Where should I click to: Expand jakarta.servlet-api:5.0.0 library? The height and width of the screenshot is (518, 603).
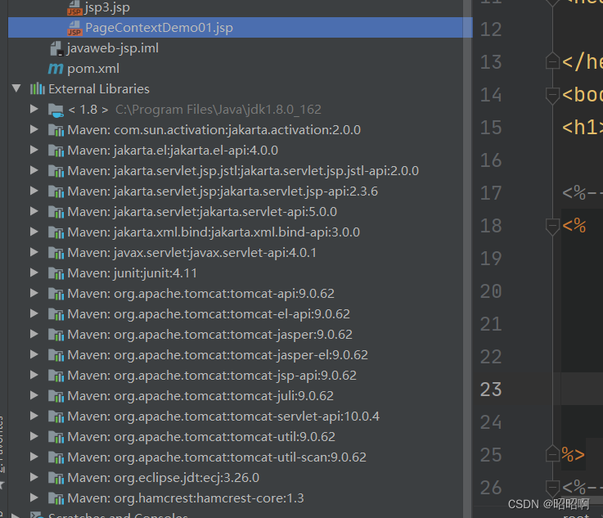[x=34, y=211]
